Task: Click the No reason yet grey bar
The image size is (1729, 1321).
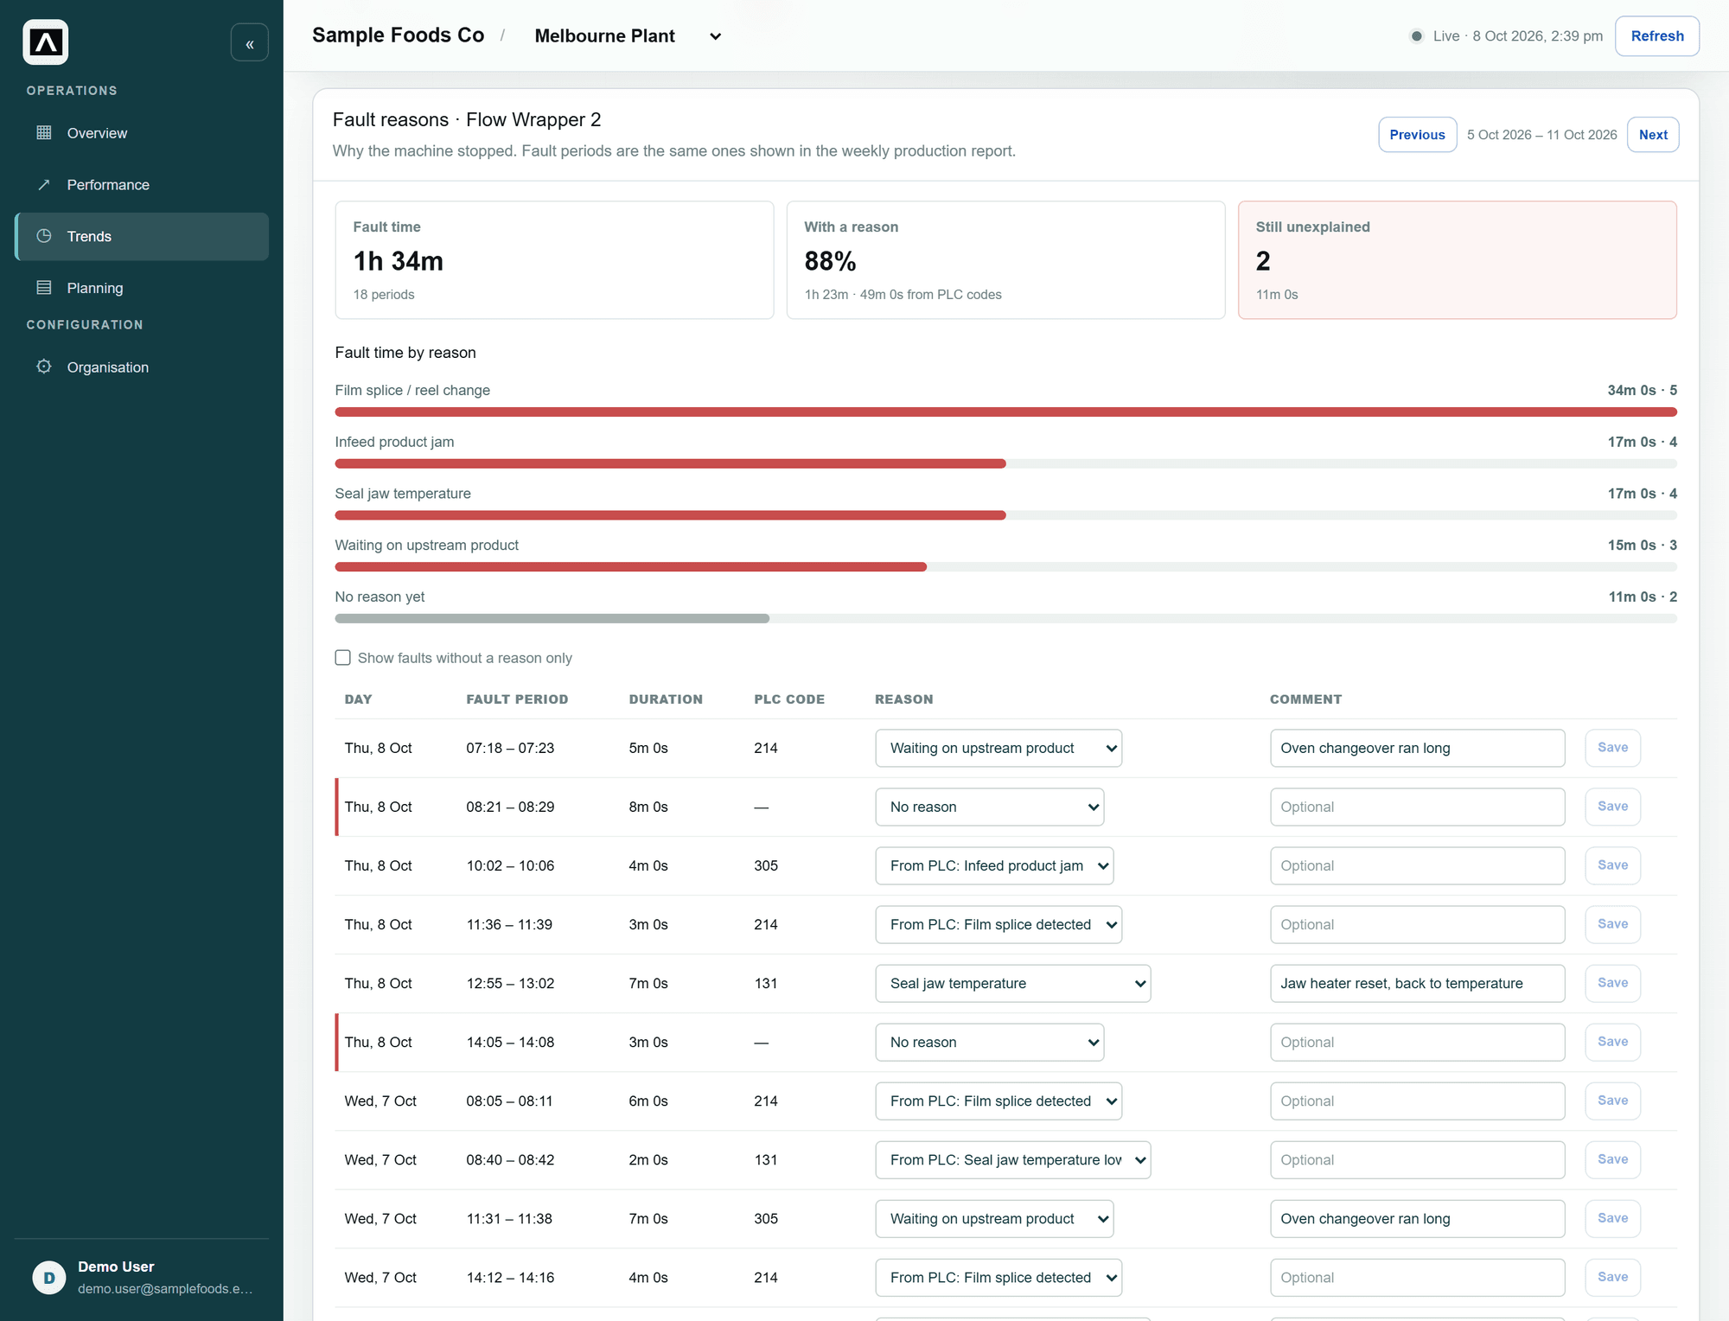Action: click(x=552, y=619)
